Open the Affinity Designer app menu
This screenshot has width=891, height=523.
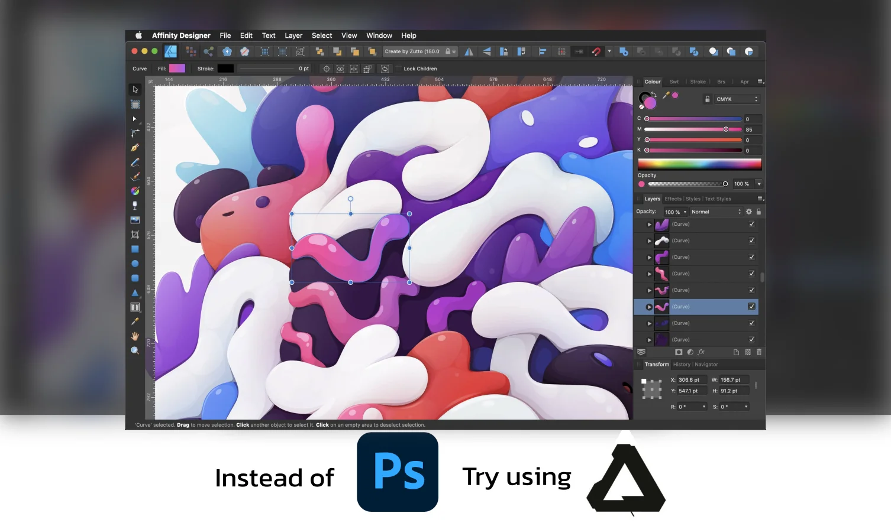coord(181,35)
